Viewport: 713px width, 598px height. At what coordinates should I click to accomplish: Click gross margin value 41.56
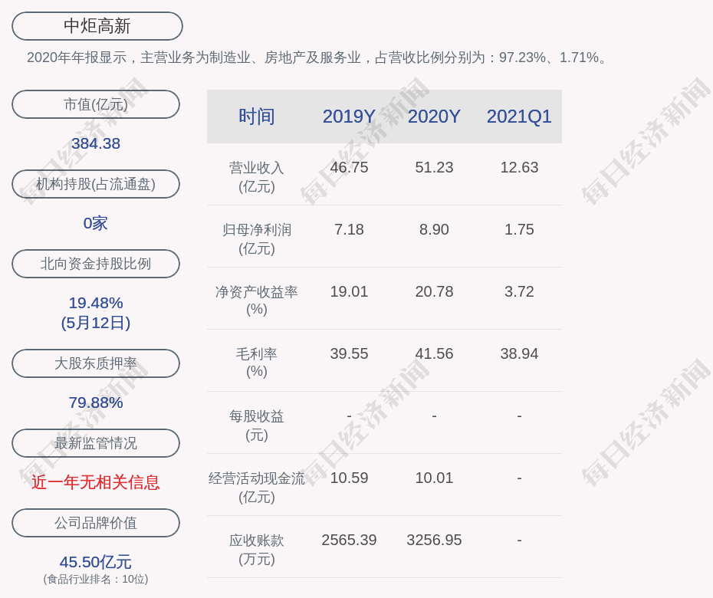(434, 353)
